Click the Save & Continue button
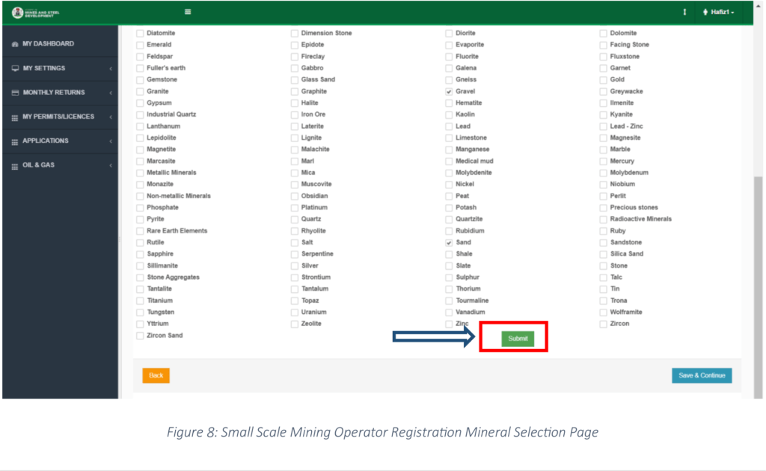 point(701,375)
